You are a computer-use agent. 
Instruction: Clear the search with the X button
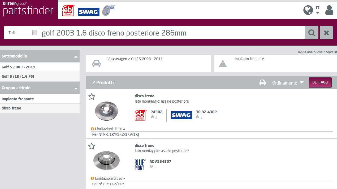pos(326,33)
